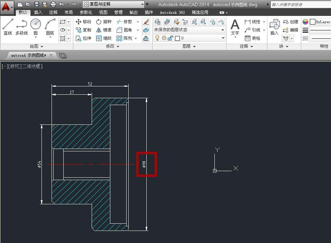Click the Create block (创建) tool
The width and height of the screenshot is (331, 243).
tap(291, 22)
